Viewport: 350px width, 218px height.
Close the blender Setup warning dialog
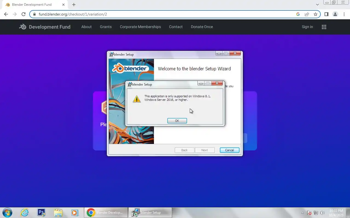click(217, 83)
